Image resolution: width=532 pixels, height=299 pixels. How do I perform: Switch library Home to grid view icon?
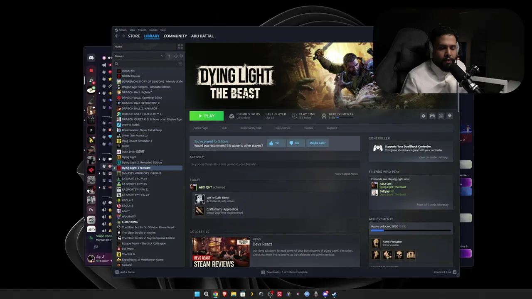click(x=180, y=47)
